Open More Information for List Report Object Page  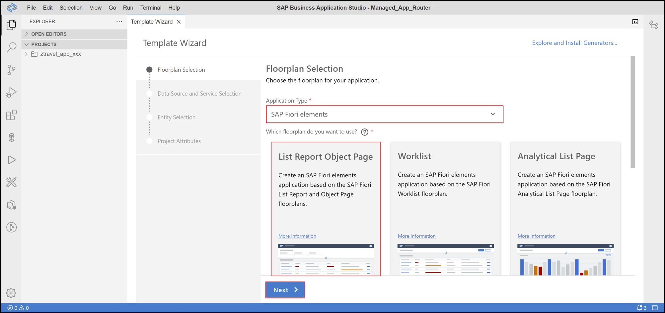click(297, 236)
